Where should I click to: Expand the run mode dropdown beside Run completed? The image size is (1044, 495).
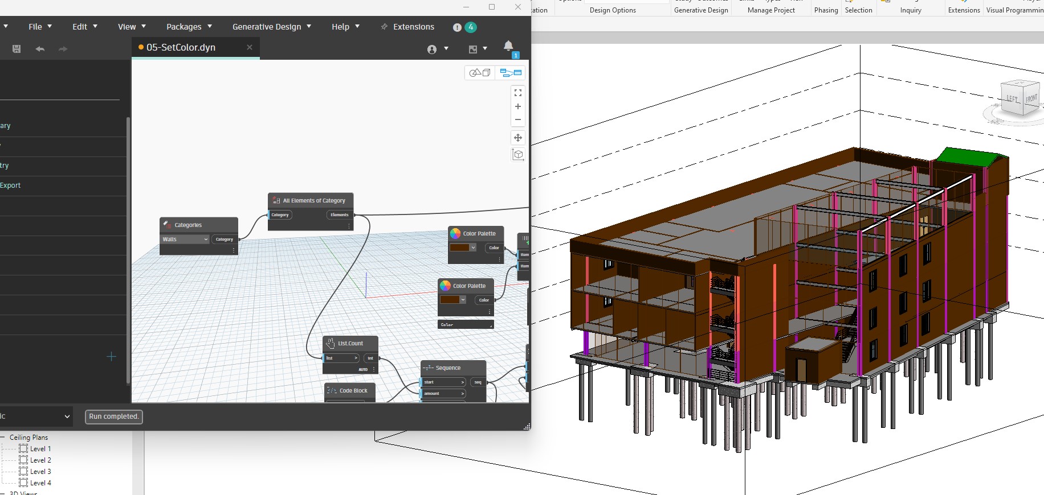66,416
